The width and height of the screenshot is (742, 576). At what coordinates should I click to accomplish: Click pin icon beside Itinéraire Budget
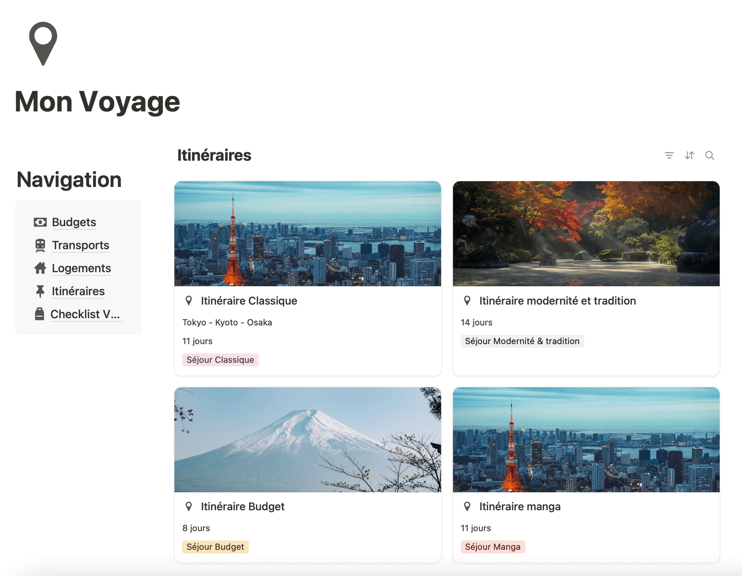pyautogui.click(x=188, y=507)
